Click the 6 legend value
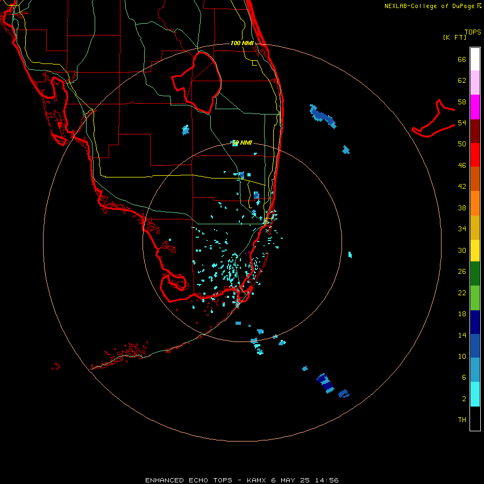This screenshot has height=484, width=484. pyautogui.click(x=464, y=378)
